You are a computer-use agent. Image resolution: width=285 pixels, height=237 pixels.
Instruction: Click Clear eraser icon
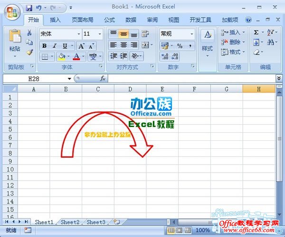(x=256, y=53)
